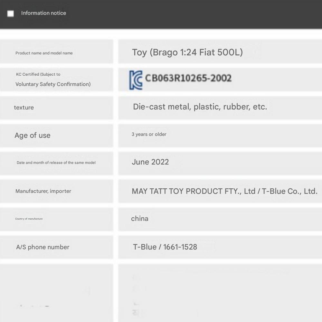Click the 'KC Certified (Subject to' label

coord(38,74)
